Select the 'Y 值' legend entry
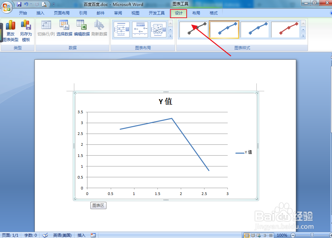This screenshot has width=332, height=238. click(244, 152)
